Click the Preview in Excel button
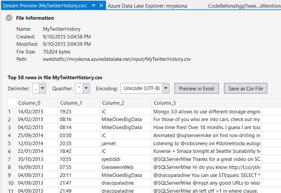Viewport: 281px width, 193px height. pyautogui.click(x=197, y=88)
